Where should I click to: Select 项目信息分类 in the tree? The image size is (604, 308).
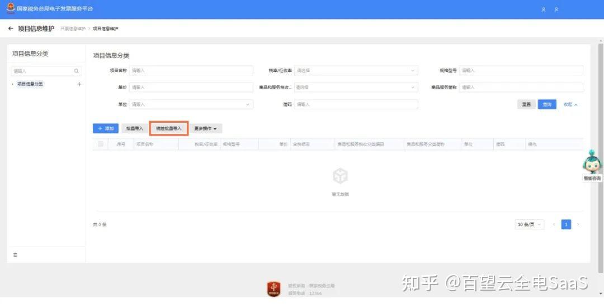(x=30, y=84)
